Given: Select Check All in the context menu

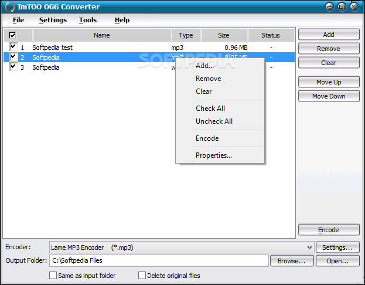Looking at the screenshot, I should tap(210, 108).
